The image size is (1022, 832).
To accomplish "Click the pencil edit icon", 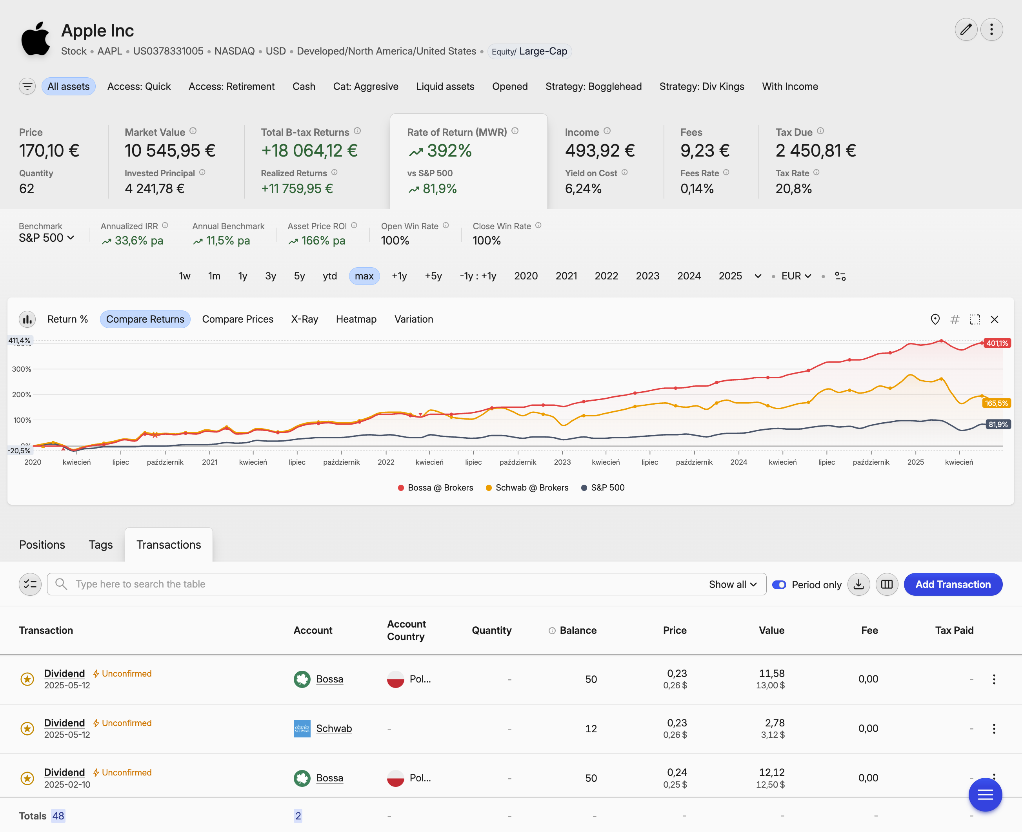I will pyautogui.click(x=966, y=30).
